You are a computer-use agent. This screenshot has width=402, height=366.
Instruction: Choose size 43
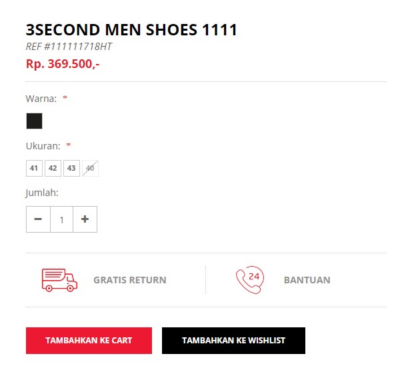point(71,169)
